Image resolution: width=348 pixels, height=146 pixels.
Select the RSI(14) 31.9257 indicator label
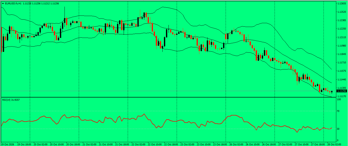click(x=11, y=100)
